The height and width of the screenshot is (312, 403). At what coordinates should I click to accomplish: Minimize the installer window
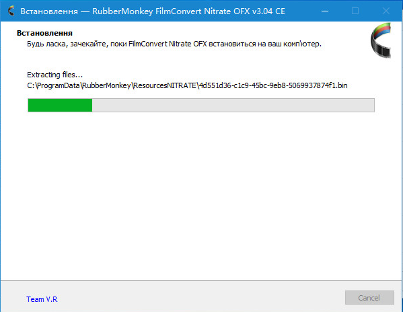click(x=325, y=11)
